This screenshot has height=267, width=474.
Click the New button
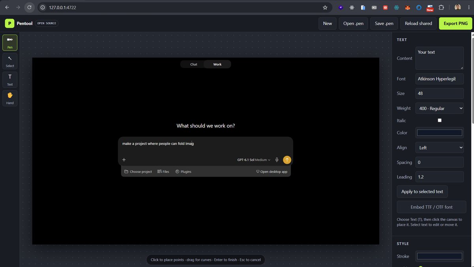(327, 23)
